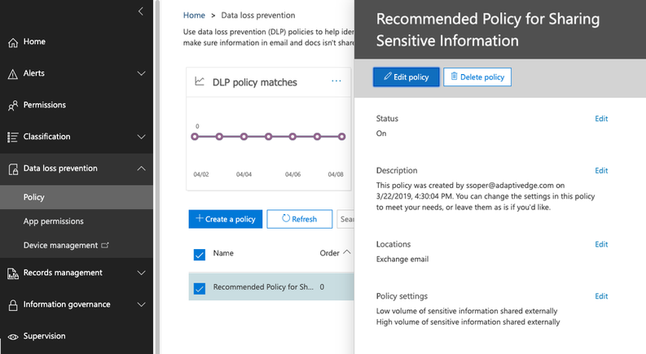Click the Home breadcrumb link

click(x=194, y=15)
